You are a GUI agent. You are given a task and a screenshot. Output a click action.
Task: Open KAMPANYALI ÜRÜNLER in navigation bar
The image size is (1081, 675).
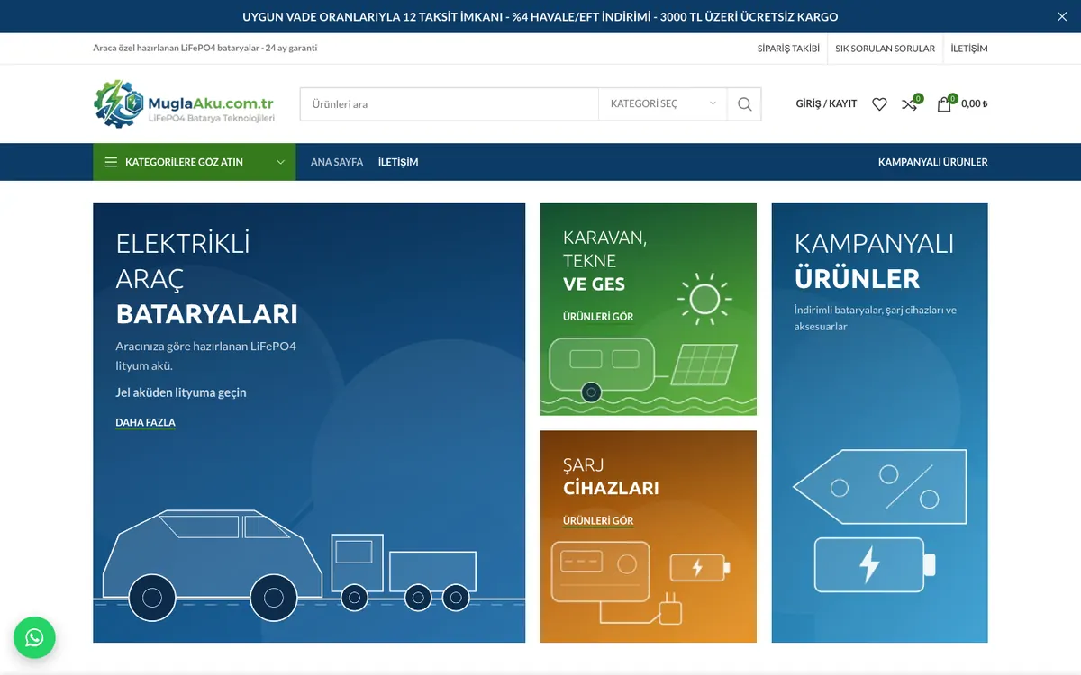tap(932, 162)
